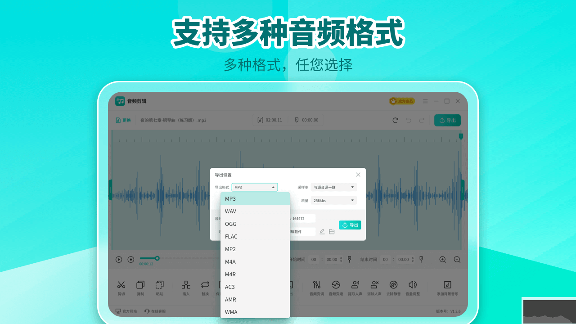Select the 替换 replace tool
Viewport: 576px width, 324px height.
tap(205, 288)
